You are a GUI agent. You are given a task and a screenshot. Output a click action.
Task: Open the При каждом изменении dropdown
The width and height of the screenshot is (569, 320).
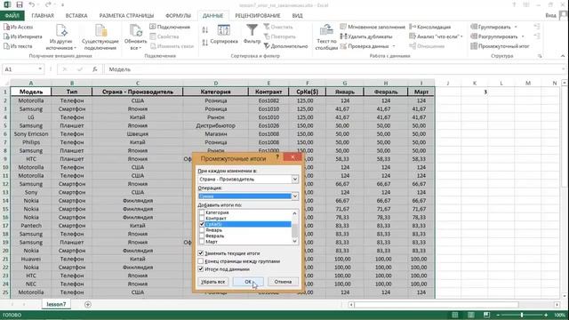pyautogui.click(x=294, y=180)
